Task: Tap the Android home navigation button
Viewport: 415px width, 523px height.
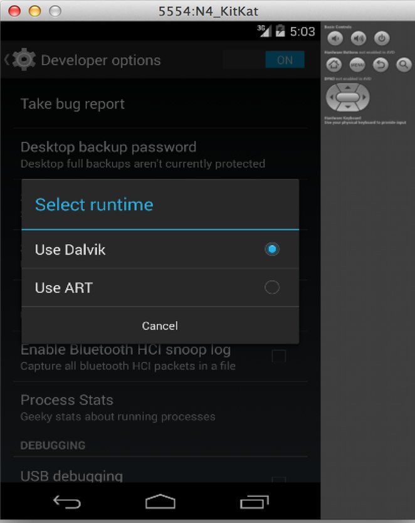Action: [x=160, y=501]
